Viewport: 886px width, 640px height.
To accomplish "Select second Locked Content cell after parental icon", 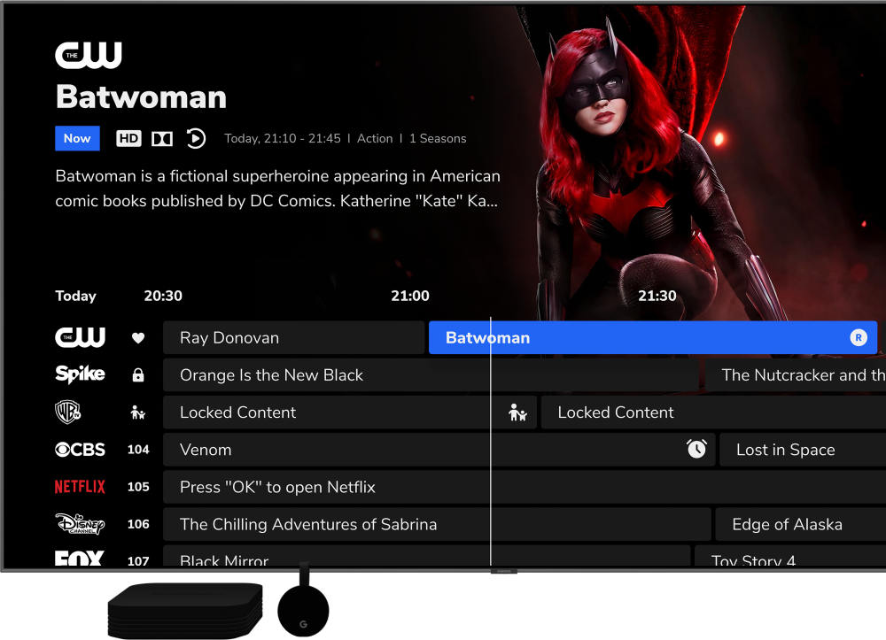I will 713,412.
